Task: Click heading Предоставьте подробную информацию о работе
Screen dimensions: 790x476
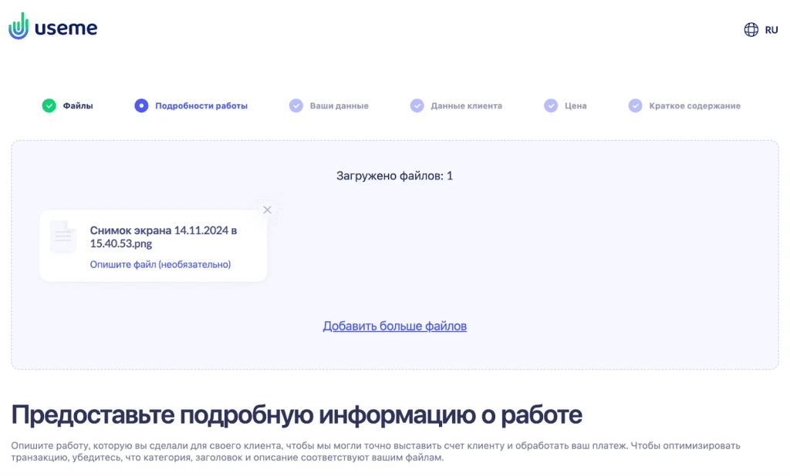Action: 297,415
